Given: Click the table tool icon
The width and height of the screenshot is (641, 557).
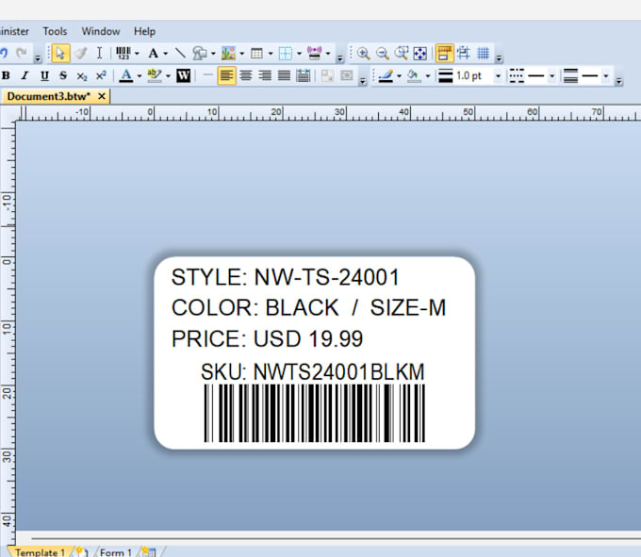Looking at the screenshot, I should tap(256, 53).
